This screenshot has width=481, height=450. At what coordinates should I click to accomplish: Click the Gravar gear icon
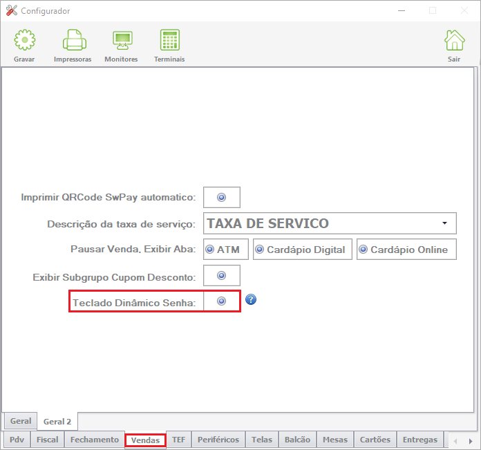(25, 40)
